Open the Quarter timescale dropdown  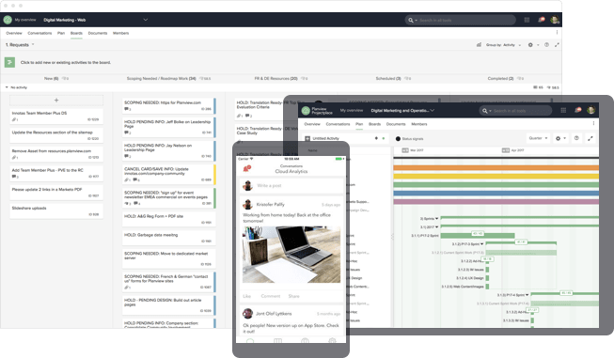[x=538, y=138]
